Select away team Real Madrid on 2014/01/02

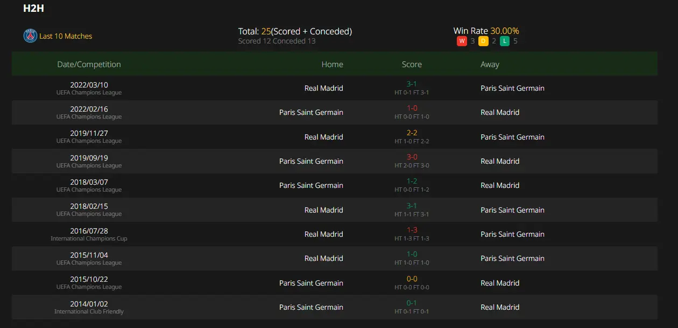(x=500, y=307)
